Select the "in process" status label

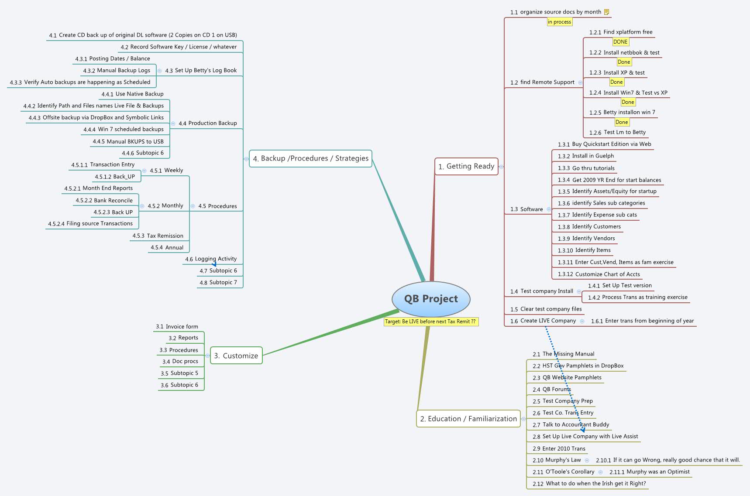(559, 21)
